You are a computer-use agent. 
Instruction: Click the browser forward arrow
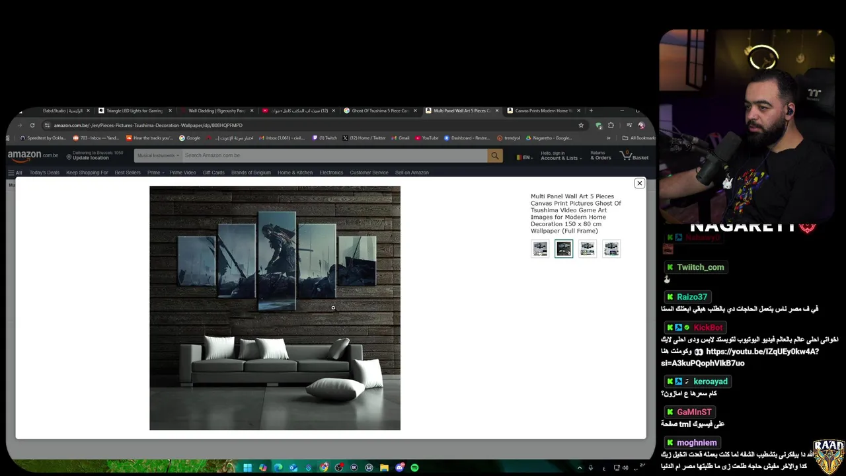(x=19, y=125)
